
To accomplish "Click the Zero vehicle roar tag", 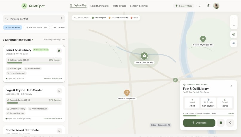I will [16, 113].
